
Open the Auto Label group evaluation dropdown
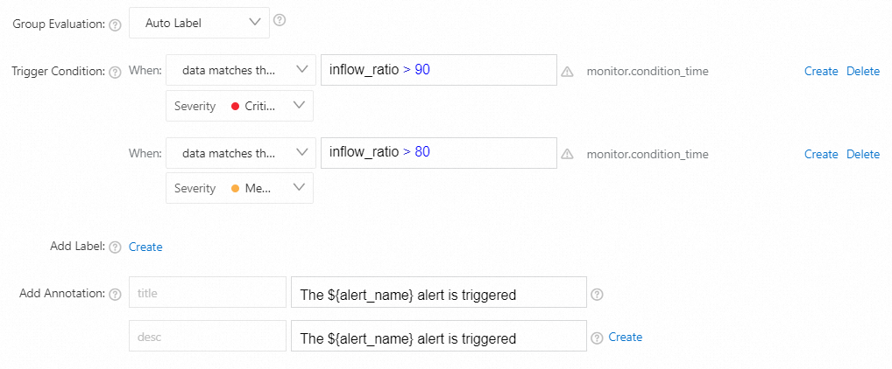pyautogui.click(x=199, y=23)
